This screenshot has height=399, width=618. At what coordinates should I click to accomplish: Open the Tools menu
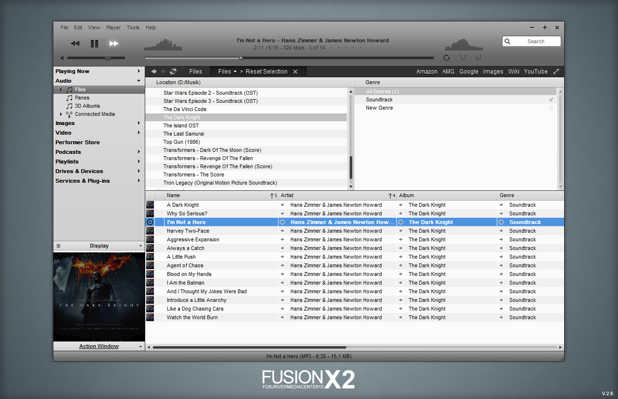pos(133,27)
